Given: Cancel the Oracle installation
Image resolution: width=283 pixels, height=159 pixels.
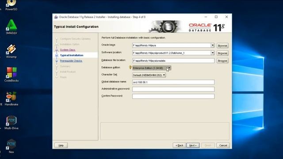Looking at the screenshot, I should pyautogui.click(x=223, y=145).
